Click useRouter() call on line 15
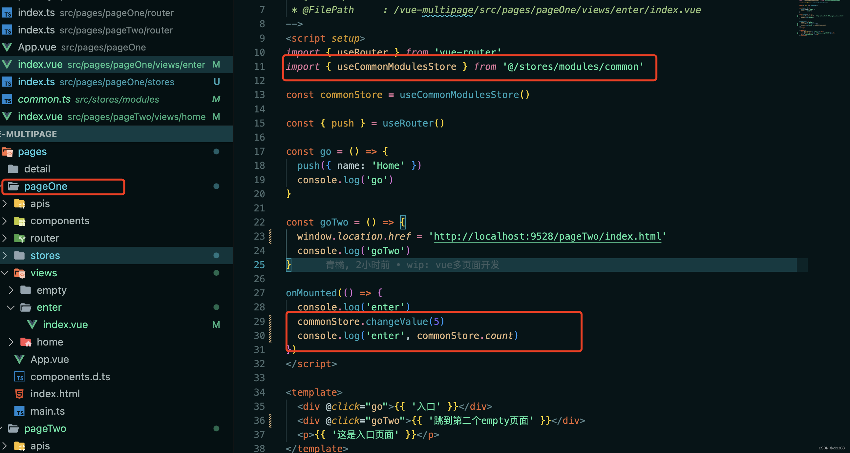 click(x=414, y=123)
